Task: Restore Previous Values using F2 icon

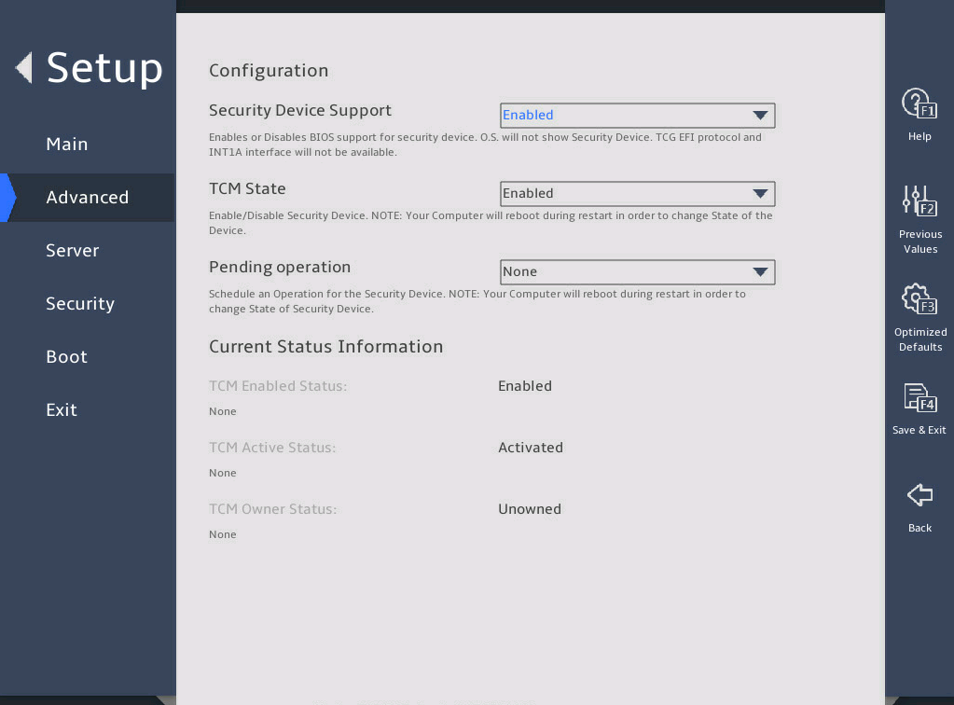Action: [919, 200]
